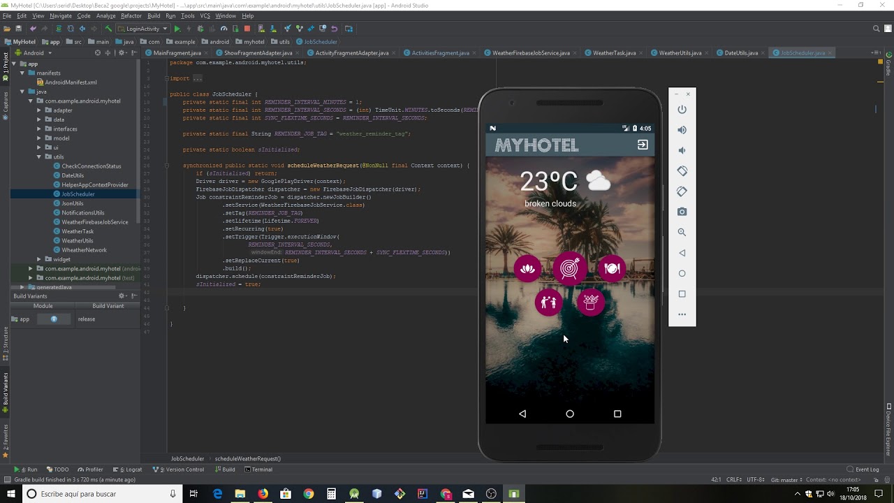Run the app with the green play button
894x503 pixels.
point(177,29)
